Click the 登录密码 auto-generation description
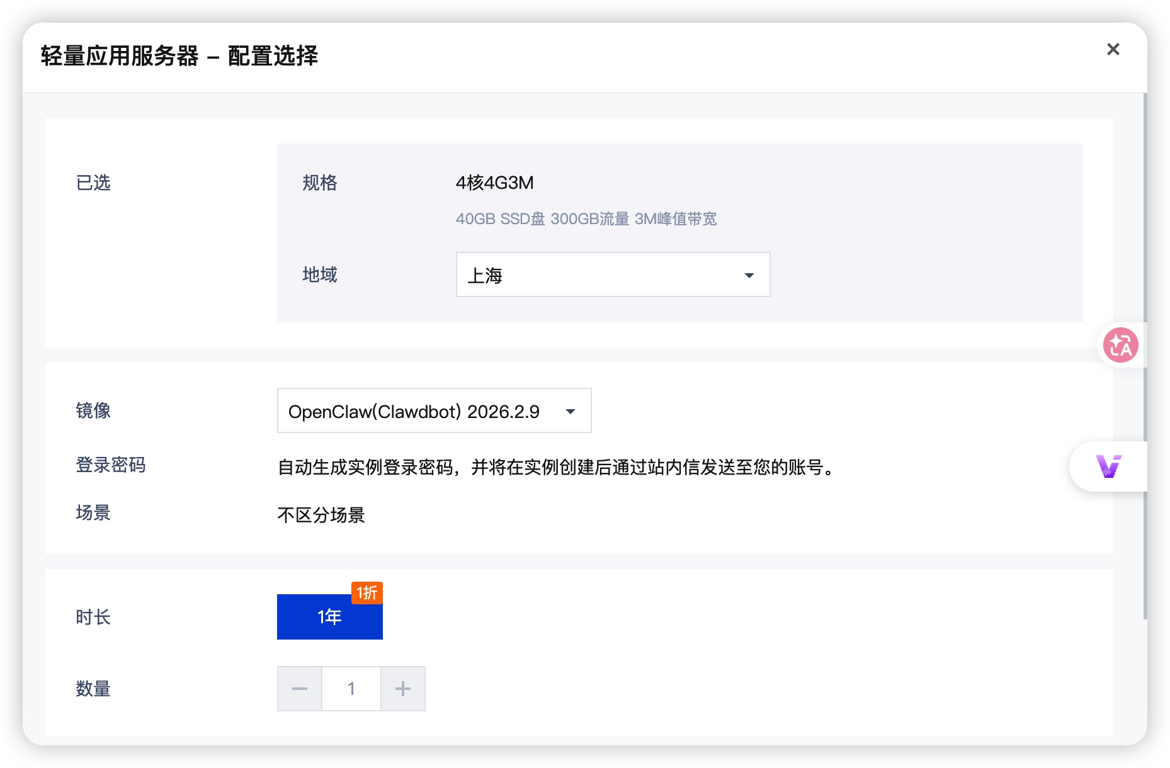Screen dimensions: 1170x768 click(557, 467)
